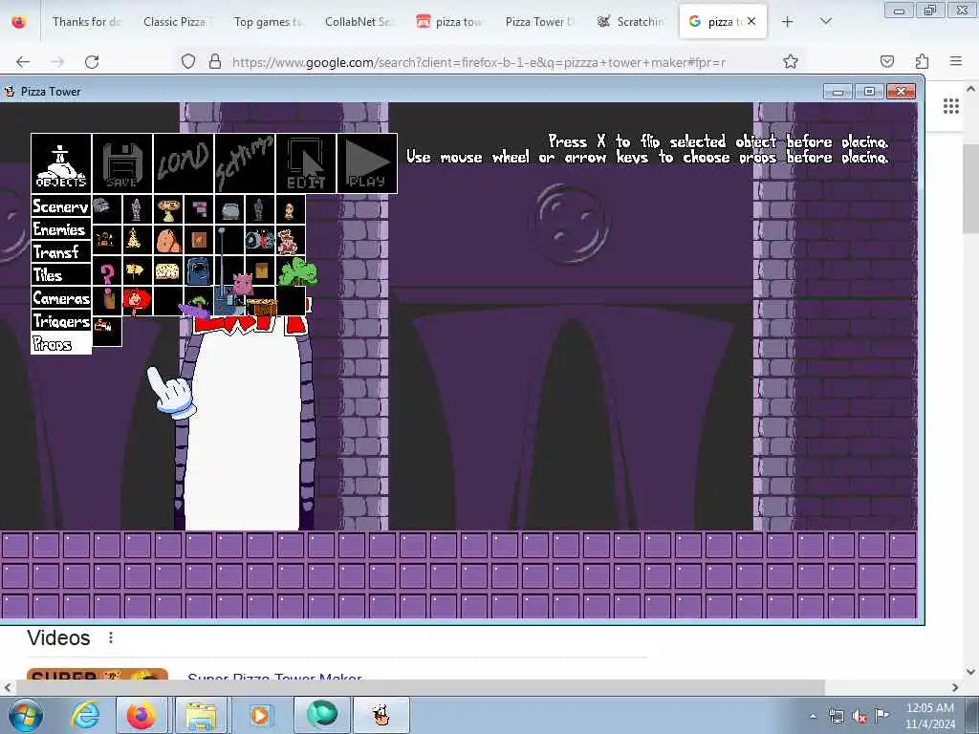Reload the current page
This screenshot has height=734, width=979.
click(x=92, y=62)
